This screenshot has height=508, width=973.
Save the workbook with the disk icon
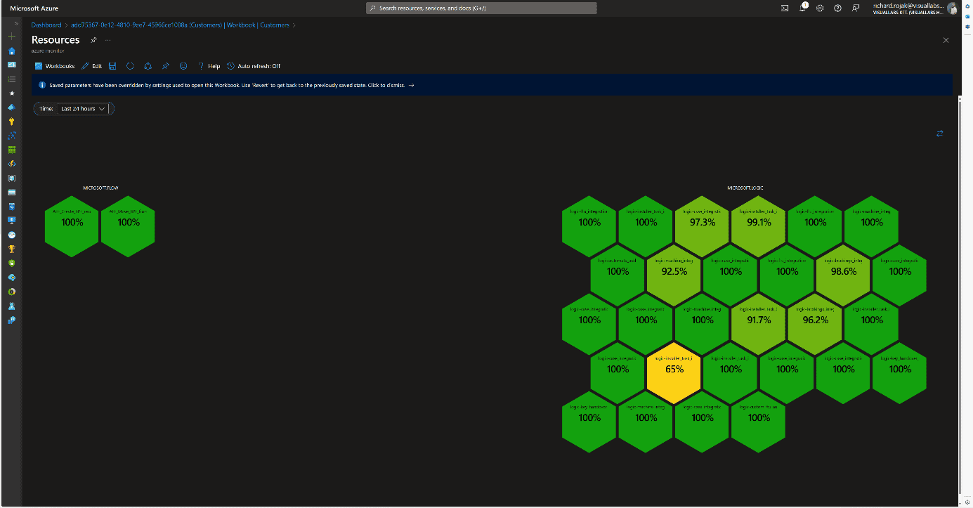112,66
